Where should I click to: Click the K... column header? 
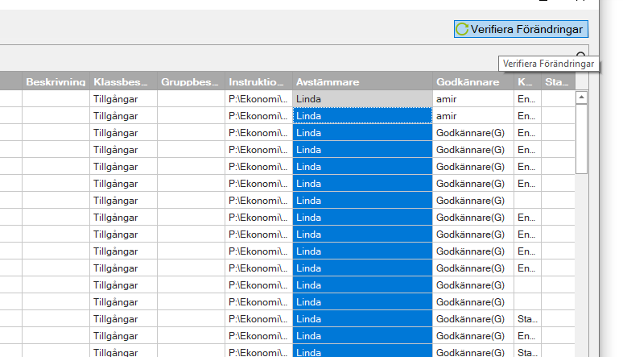527,81
